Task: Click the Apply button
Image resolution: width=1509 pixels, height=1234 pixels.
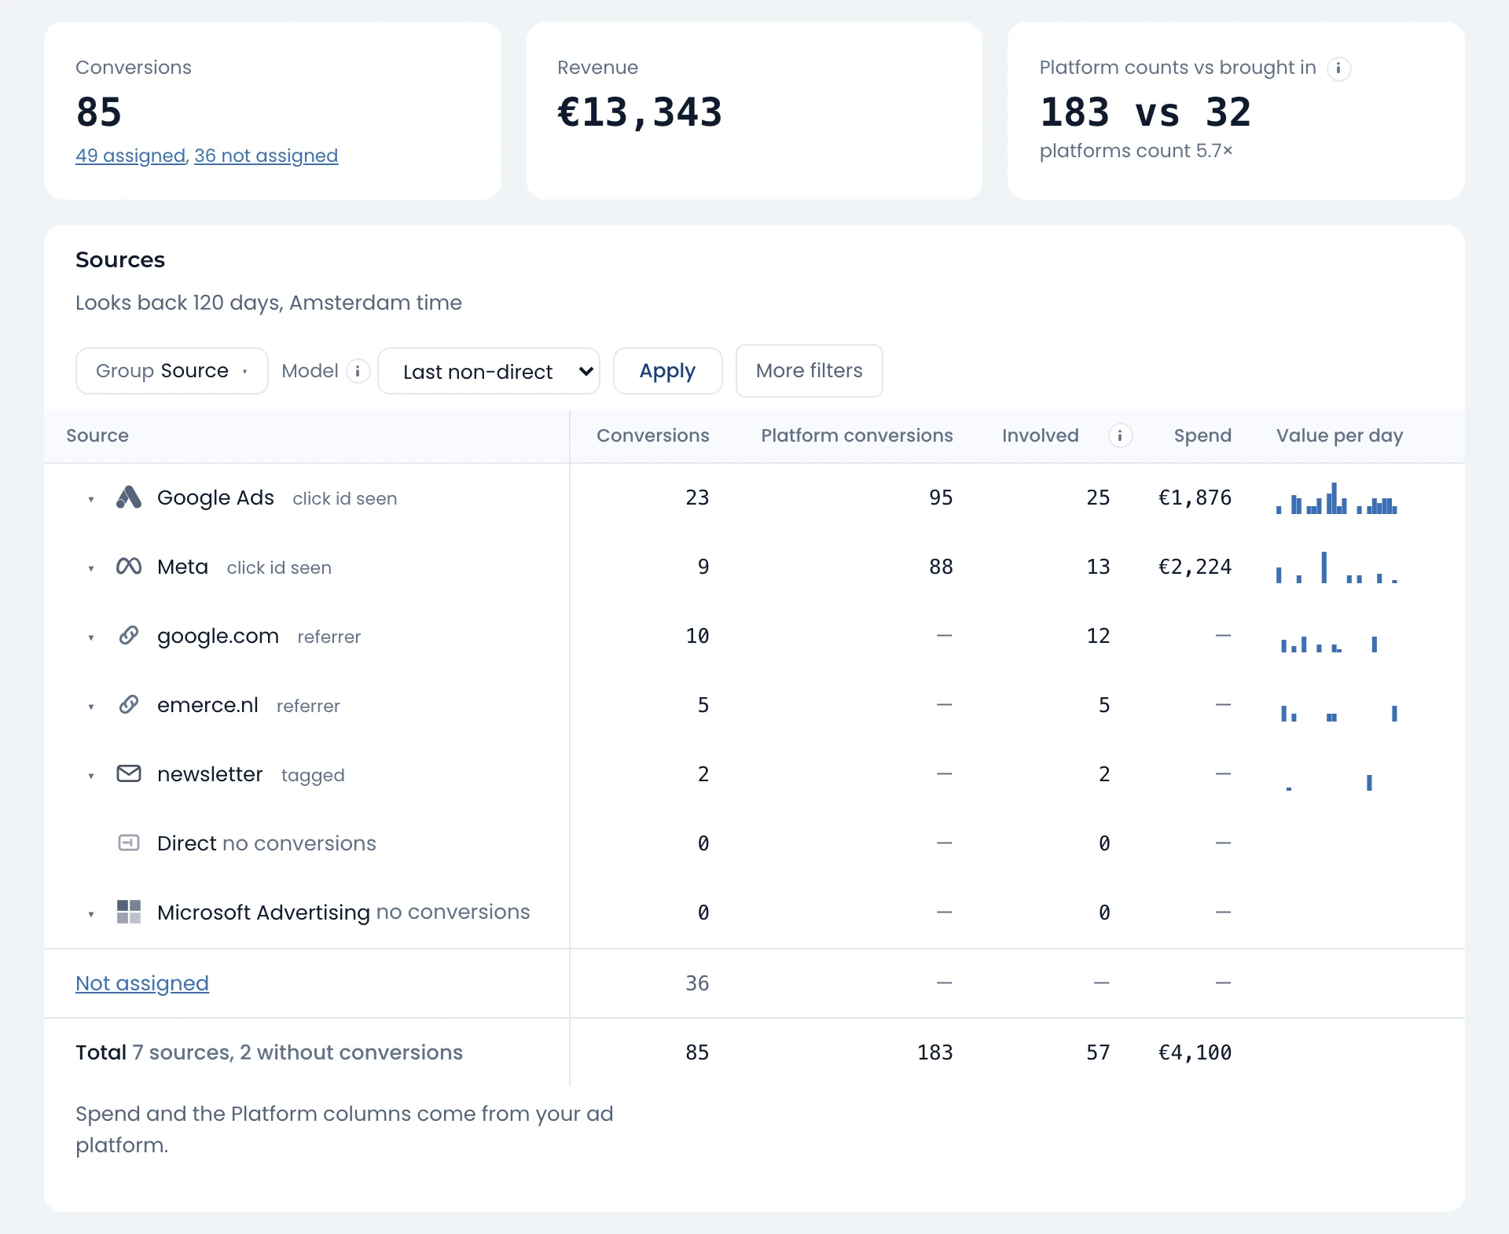Action: point(667,371)
